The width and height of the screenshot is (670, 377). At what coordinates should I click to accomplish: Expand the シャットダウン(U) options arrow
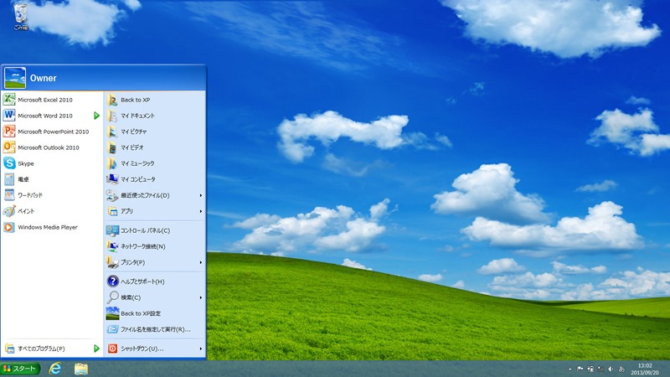(201, 349)
